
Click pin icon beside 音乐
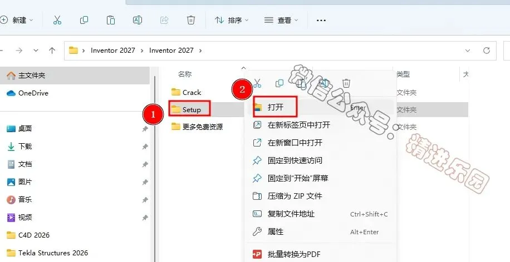[145, 200]
